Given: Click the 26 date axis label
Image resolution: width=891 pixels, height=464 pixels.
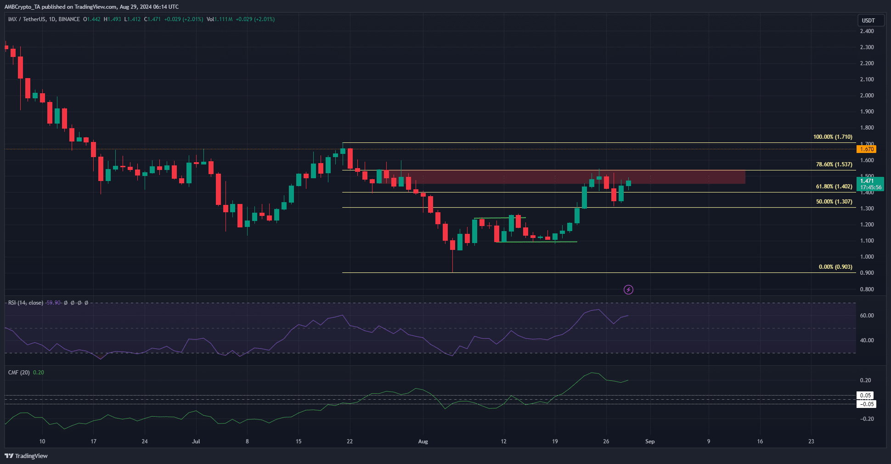Looking at the screenshot, I should 606,441.
